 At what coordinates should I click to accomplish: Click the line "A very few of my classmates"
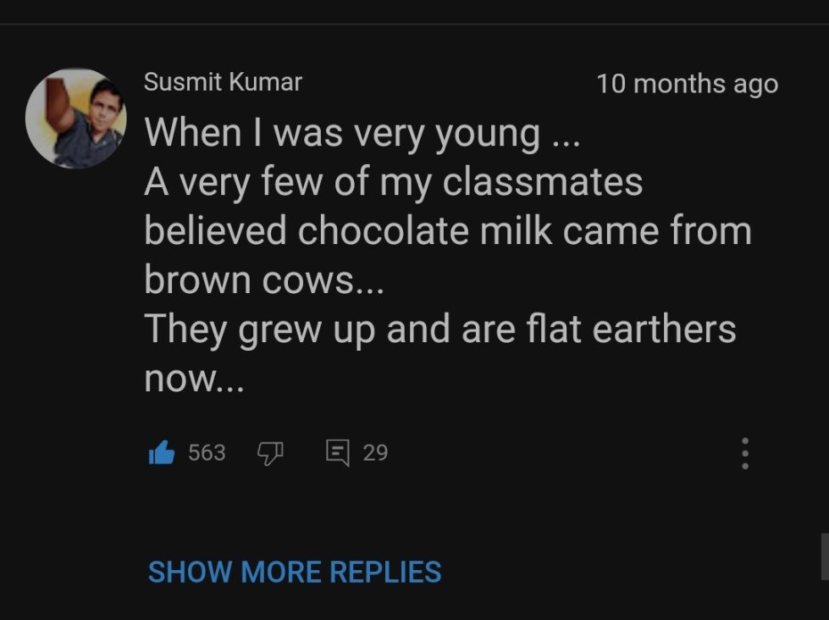(393, 183)
